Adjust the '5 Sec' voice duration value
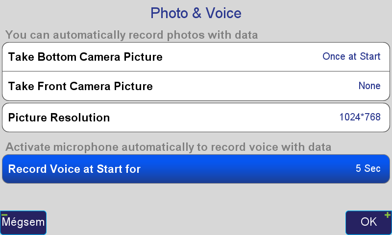Viewport: 392px width, 235px height. point(367,168)
